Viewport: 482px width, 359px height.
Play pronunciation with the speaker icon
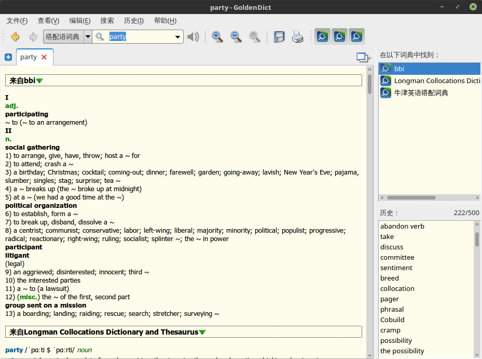(193, 37)
